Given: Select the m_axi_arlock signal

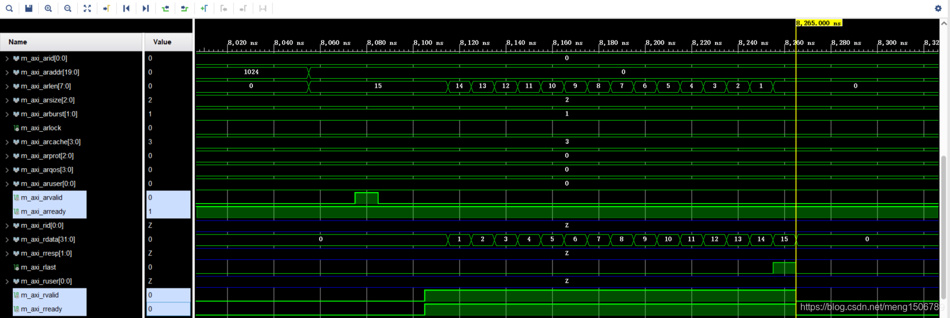Looking at the screenshot, I should (41, 128).
